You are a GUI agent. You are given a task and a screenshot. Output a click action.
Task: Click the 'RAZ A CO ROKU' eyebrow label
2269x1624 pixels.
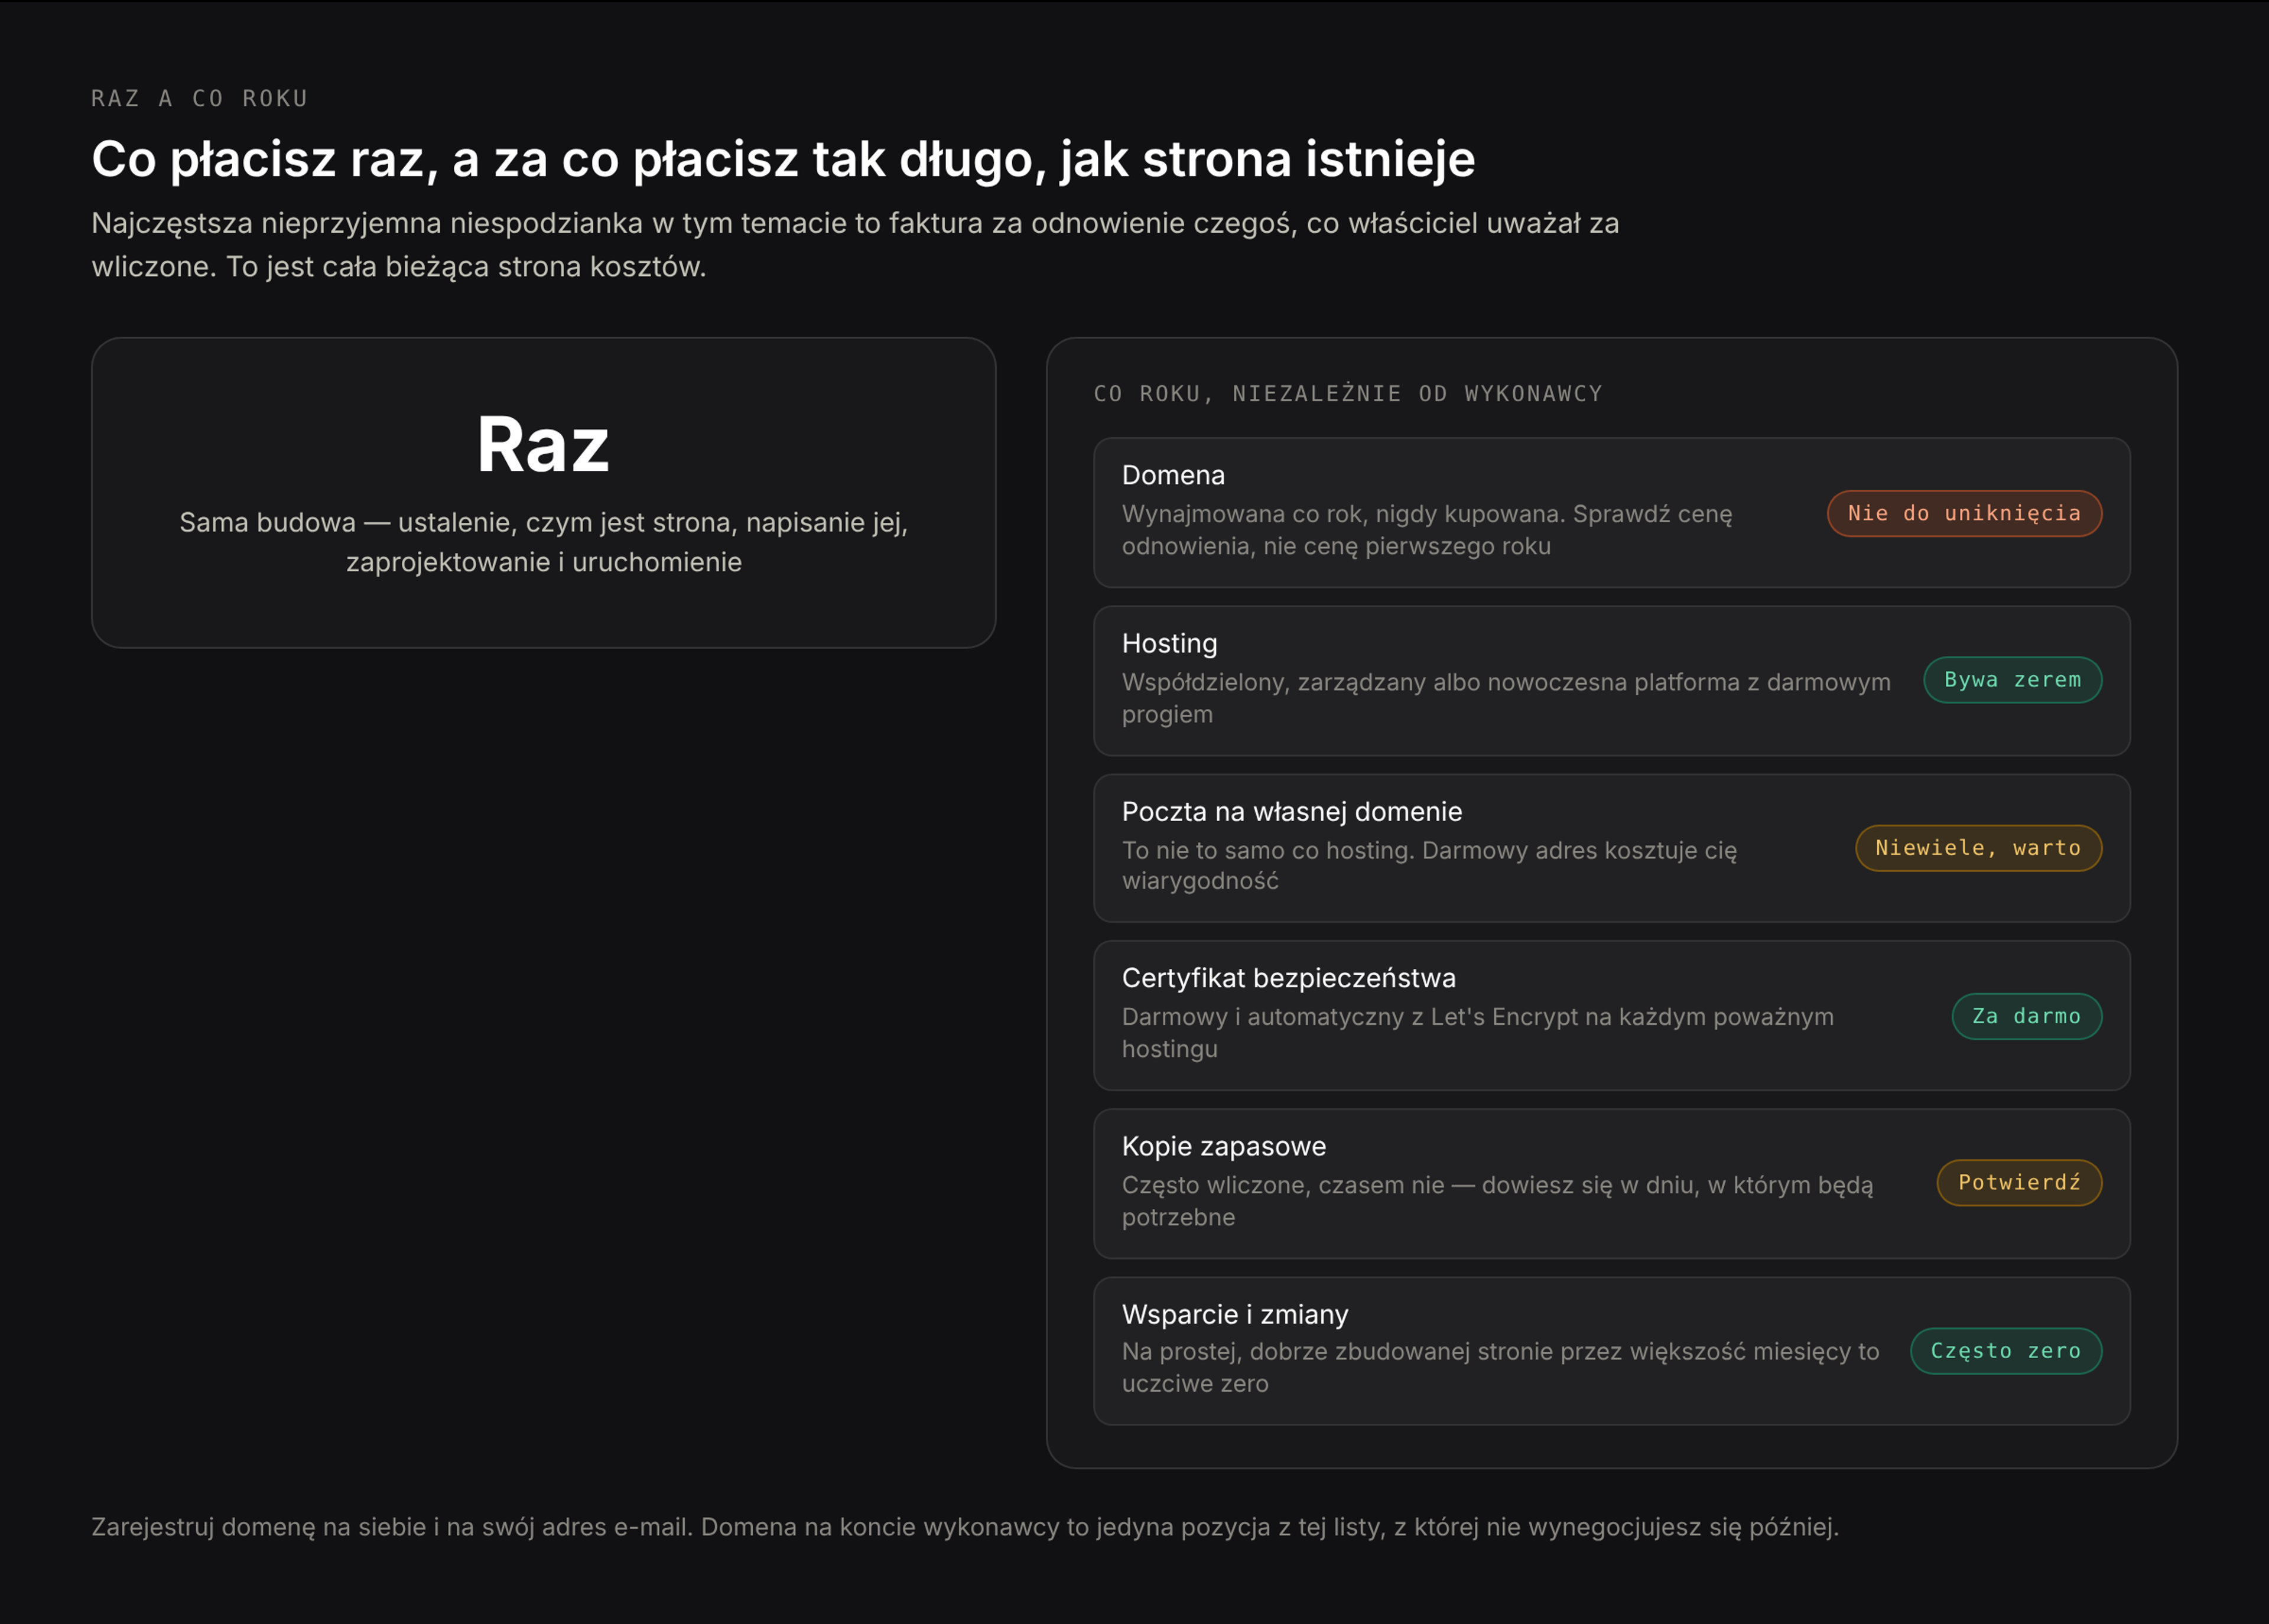(x=200, y=98)
